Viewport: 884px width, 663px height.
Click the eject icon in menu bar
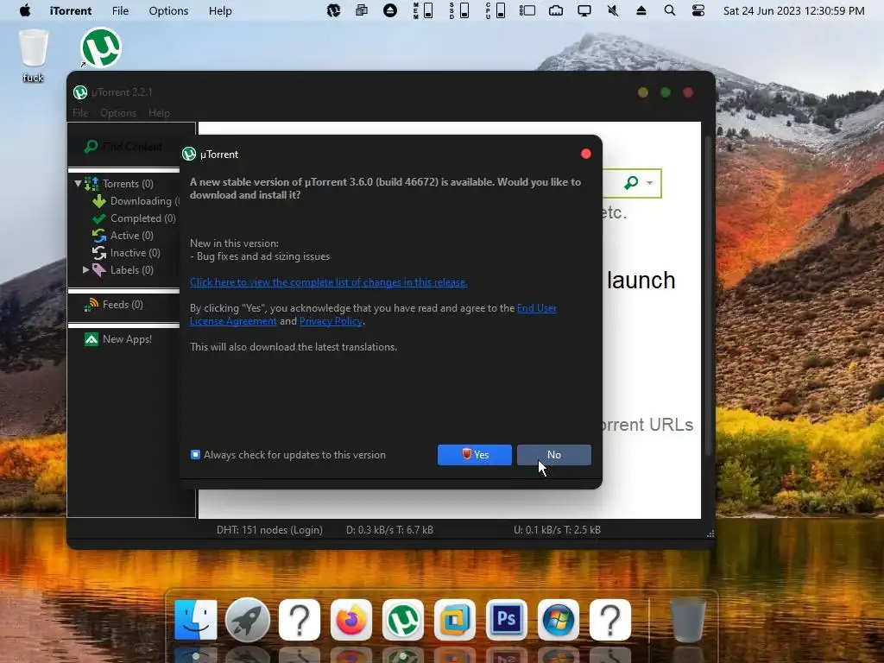(x=641, y=10)
